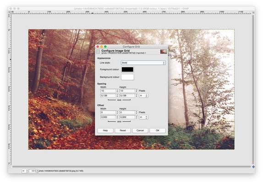Open the Spacing unit dropdown set to in
Image resolution: width=263 pixels, height=183 pixels.
(143, 96)
